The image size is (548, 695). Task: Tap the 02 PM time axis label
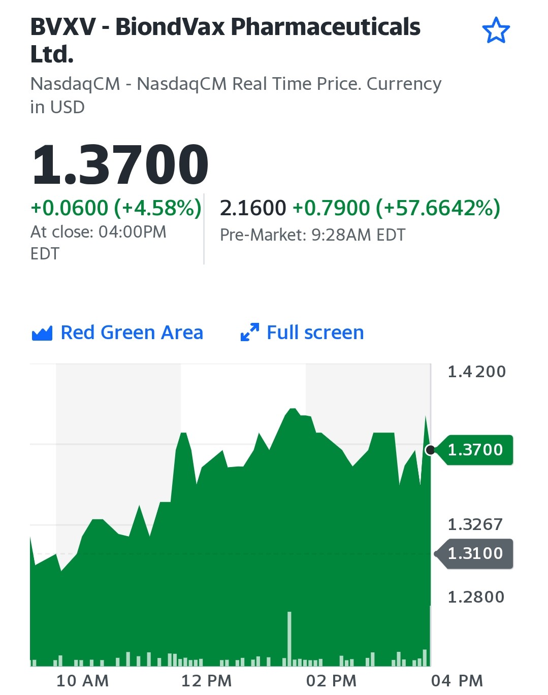(331, 681)
